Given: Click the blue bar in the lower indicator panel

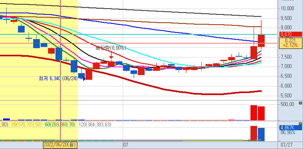Looking at the screenshot, I should [261, 134].
